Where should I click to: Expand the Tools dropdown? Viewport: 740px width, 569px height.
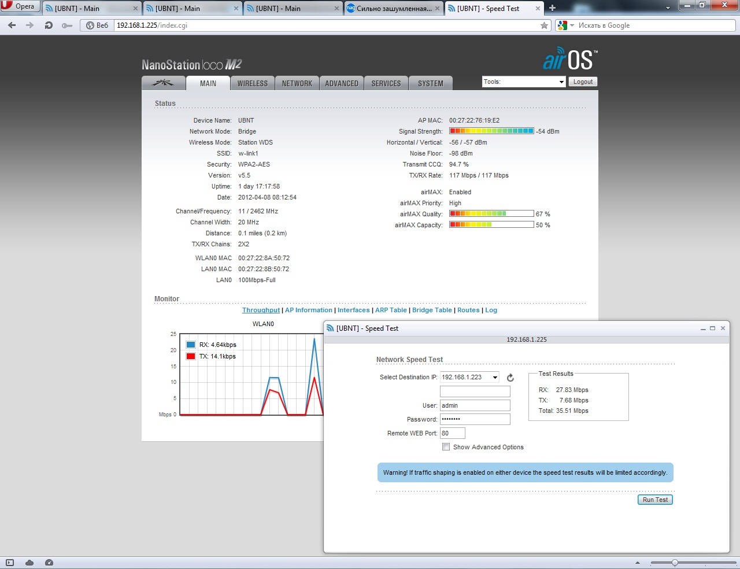coord(524,82)
